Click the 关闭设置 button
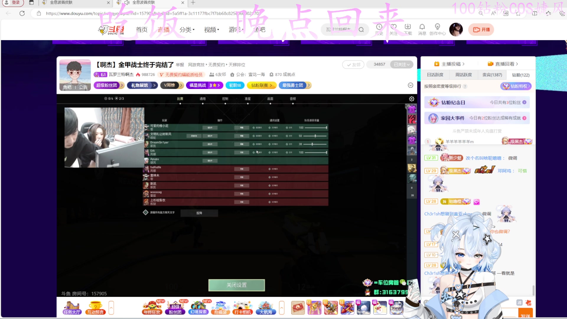This screenshot has height=319, width=567. coord(237,285)
